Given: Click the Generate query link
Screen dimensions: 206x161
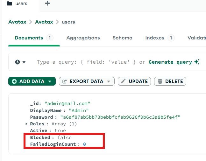Looking at the screenshot, I should coord(170,62).
